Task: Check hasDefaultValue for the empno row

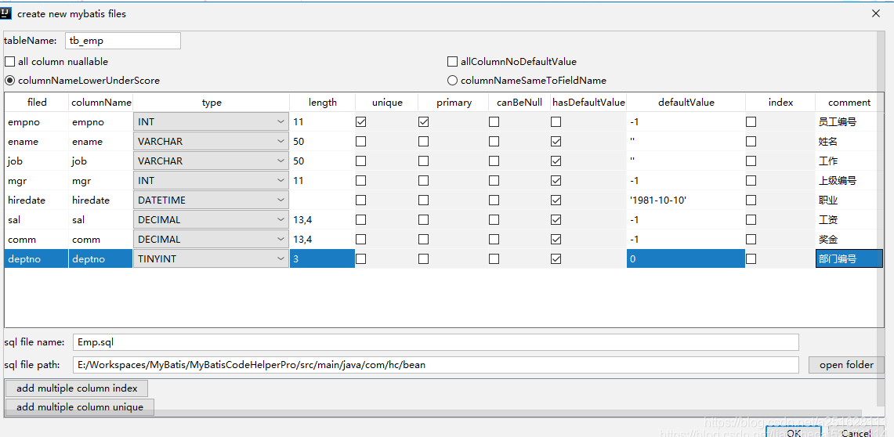Action: (556, 122)
